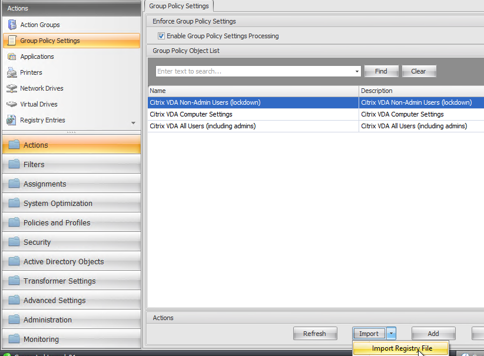484x356 pixels.
Task: Open Applications in the Actions list
Action: pyautogui.click(x=72, y=56)
